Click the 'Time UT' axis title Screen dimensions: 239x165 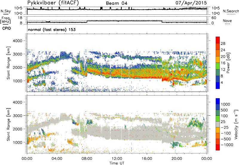point(117,163)
